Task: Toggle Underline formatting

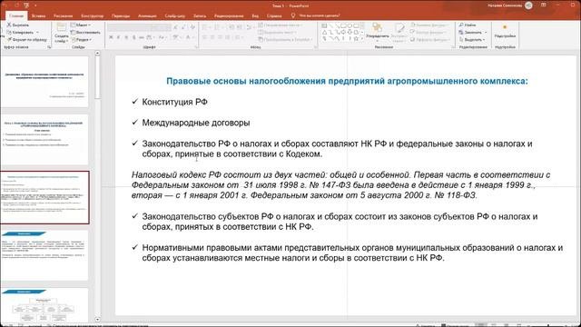Action: [126, 37]
